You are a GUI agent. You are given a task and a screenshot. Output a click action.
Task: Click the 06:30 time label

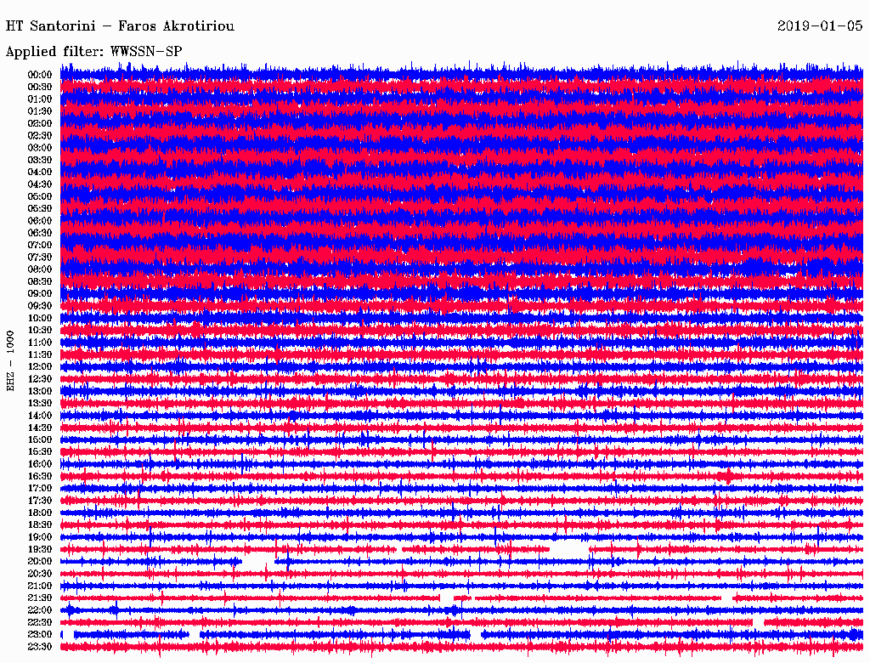coord(39,233)
